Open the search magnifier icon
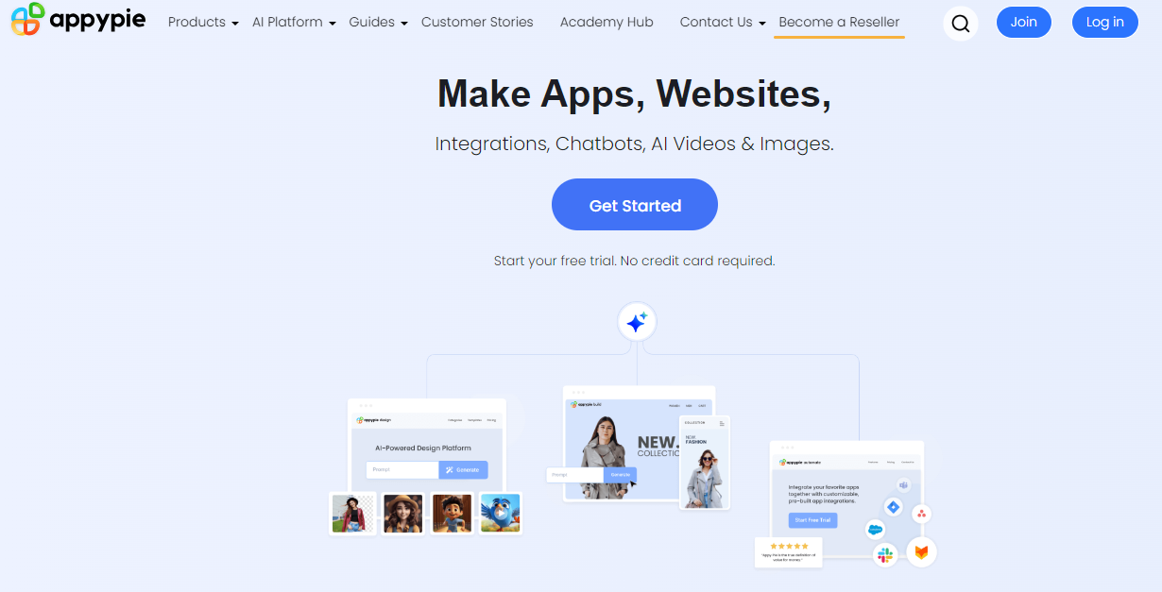This screenshot has height=592, width=1162. click(x=961, y=23)
